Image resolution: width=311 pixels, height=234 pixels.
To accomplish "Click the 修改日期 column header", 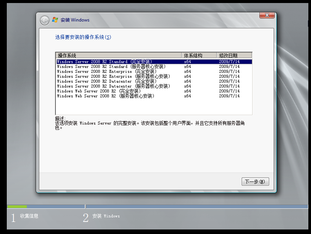I will click(x=234, y=55).
